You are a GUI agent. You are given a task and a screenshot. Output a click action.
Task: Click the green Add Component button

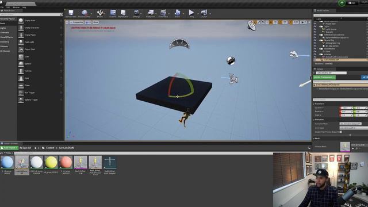pos(324,77)
